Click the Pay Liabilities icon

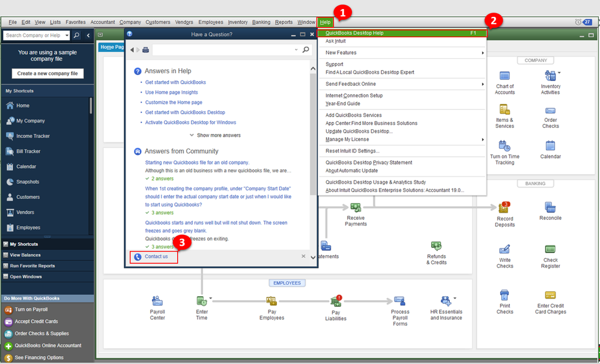click(x=336, y=301)
